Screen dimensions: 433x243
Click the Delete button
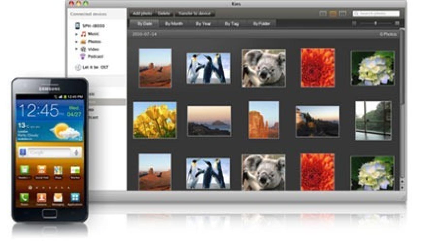click(x=164, y=13)
